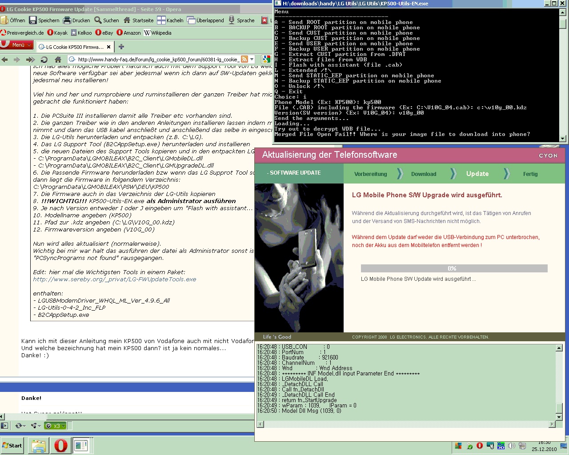This screenshot has height=455, width=569.
Task: Tile windows with the Kacheln icon
Action: (x=160, y=20)
